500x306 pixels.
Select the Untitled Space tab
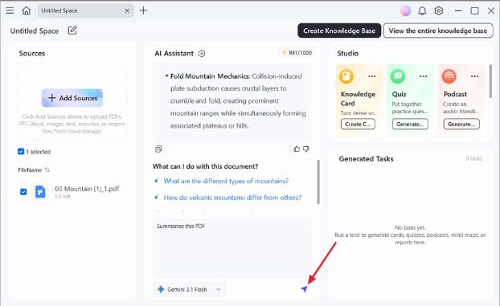pyautogui.click(x=85, y=10)
